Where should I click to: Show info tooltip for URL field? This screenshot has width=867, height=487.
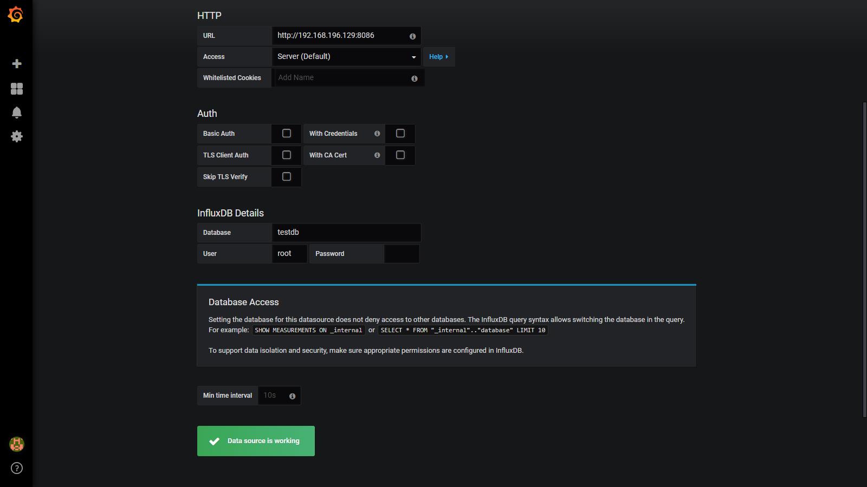click(412, 36)
